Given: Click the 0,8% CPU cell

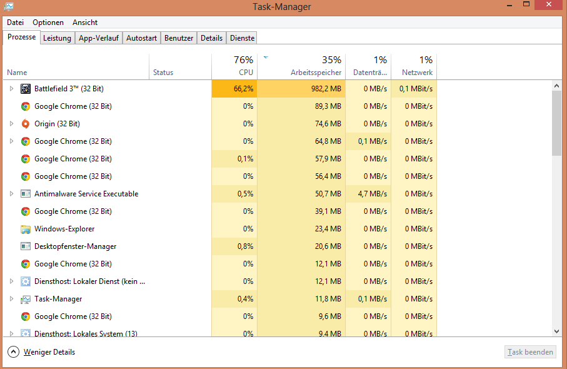Looking at the screenshot, I should click(x=234, y=246).
